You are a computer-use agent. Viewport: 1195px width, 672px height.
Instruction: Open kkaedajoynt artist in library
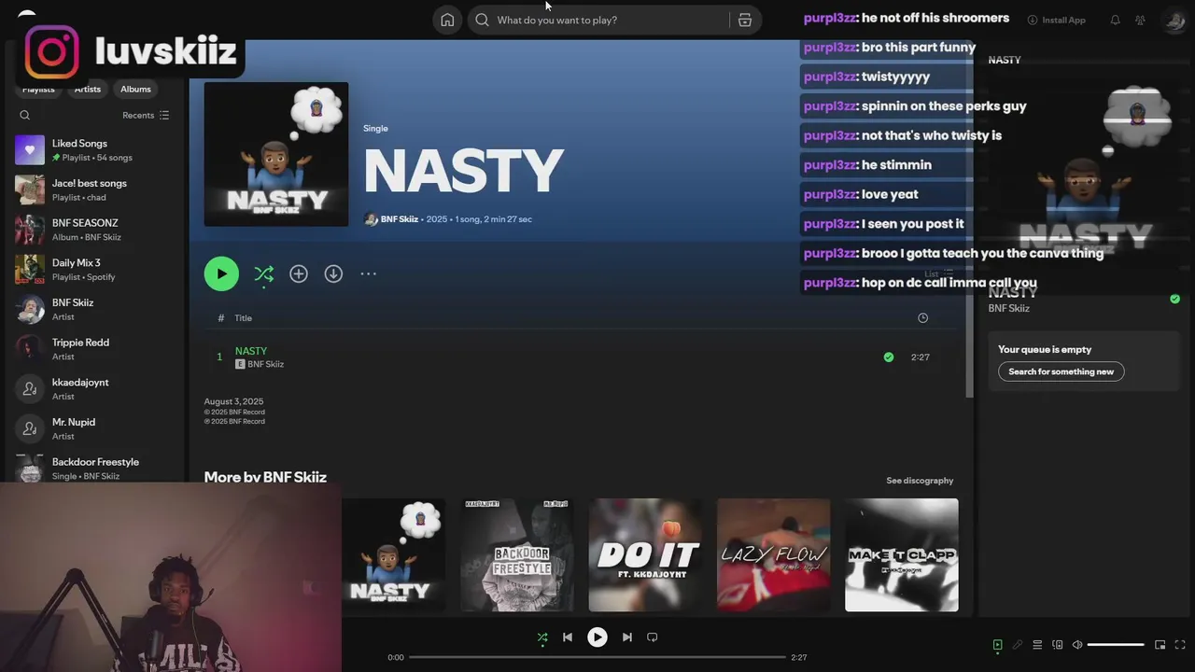[94, 389]
